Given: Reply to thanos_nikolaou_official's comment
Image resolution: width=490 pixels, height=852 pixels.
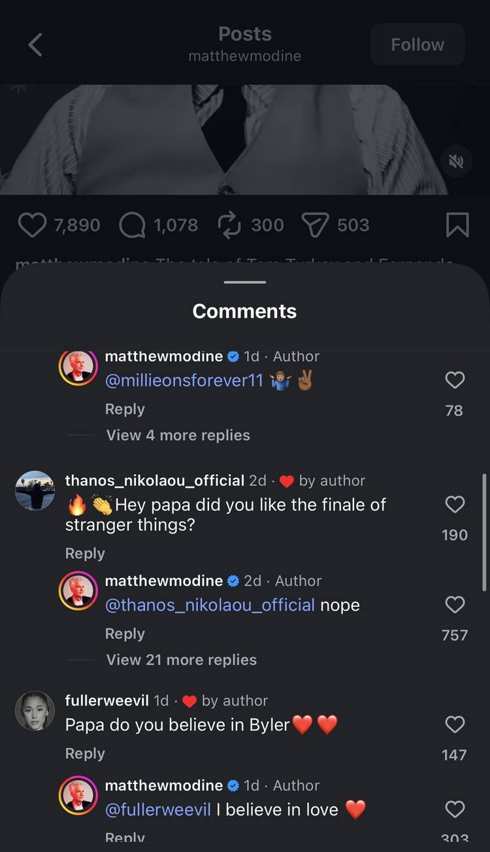Looking at the screenshot, I should tap(84, 553).
